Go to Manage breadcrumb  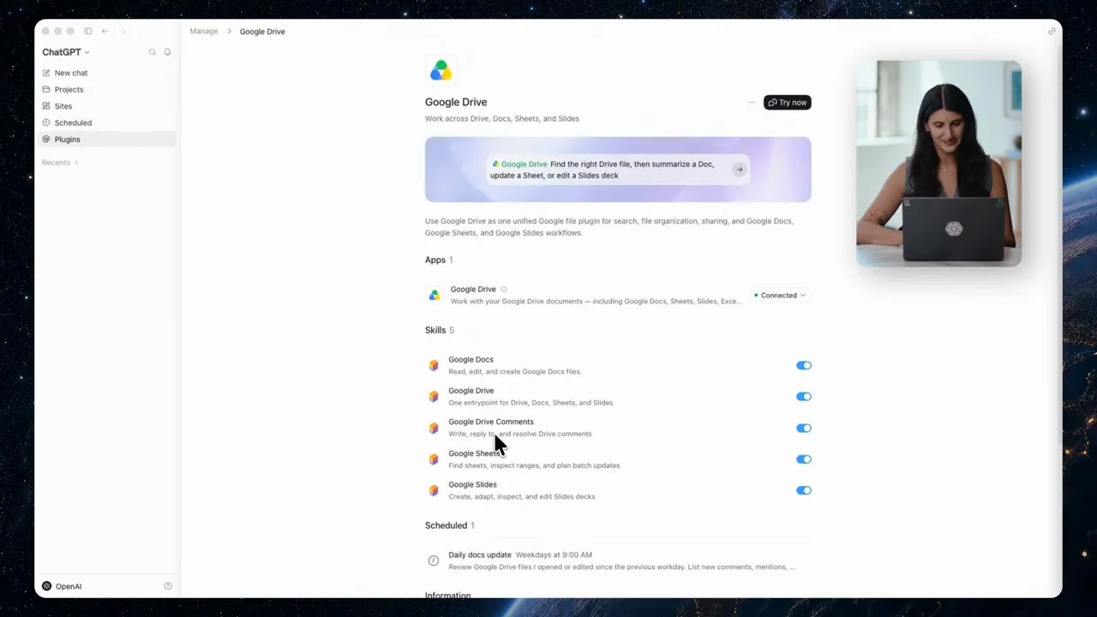coord(204,31)
